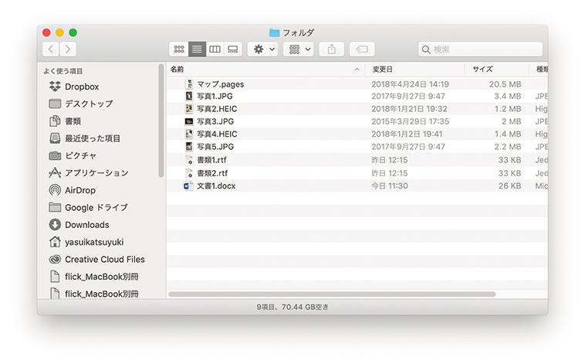
Task: Select アプリケーション in the sidebar
Action: tap(96, 173)
